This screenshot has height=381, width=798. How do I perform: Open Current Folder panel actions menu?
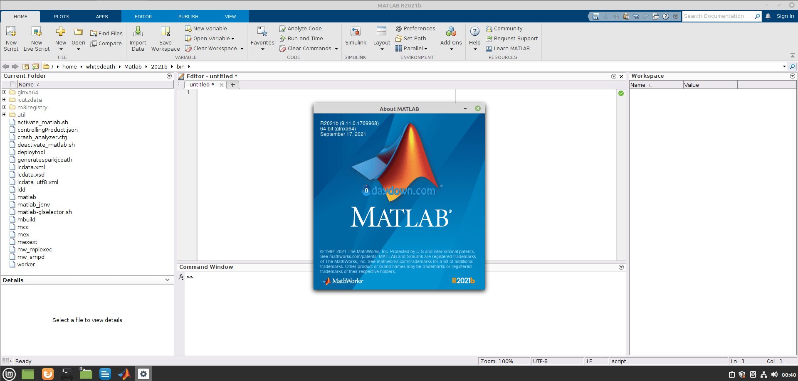click(x=169, y=76)
